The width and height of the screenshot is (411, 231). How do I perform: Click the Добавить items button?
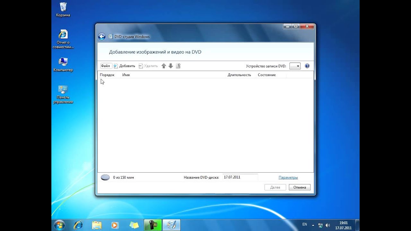124,66
